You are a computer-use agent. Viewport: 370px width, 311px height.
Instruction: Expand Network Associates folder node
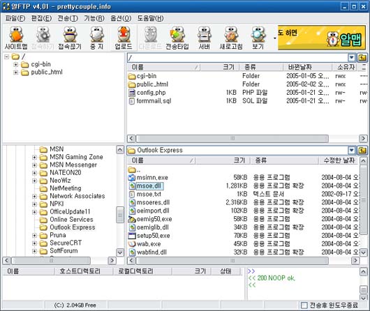point(34,196)
